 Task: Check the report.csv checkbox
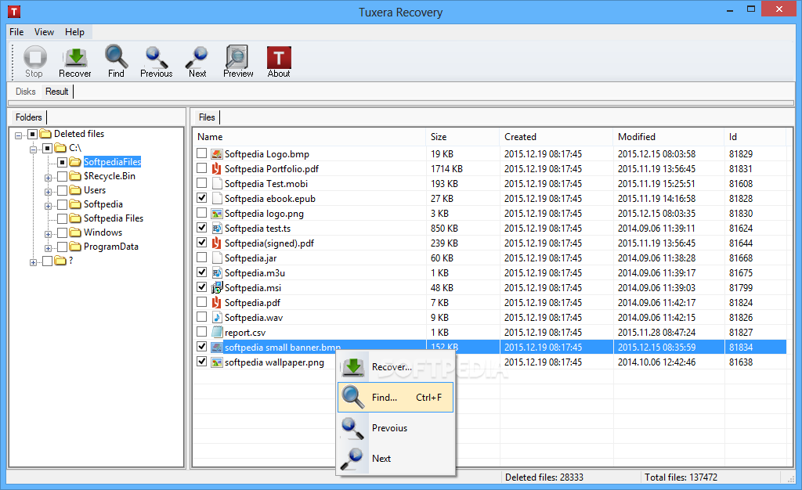201,332
